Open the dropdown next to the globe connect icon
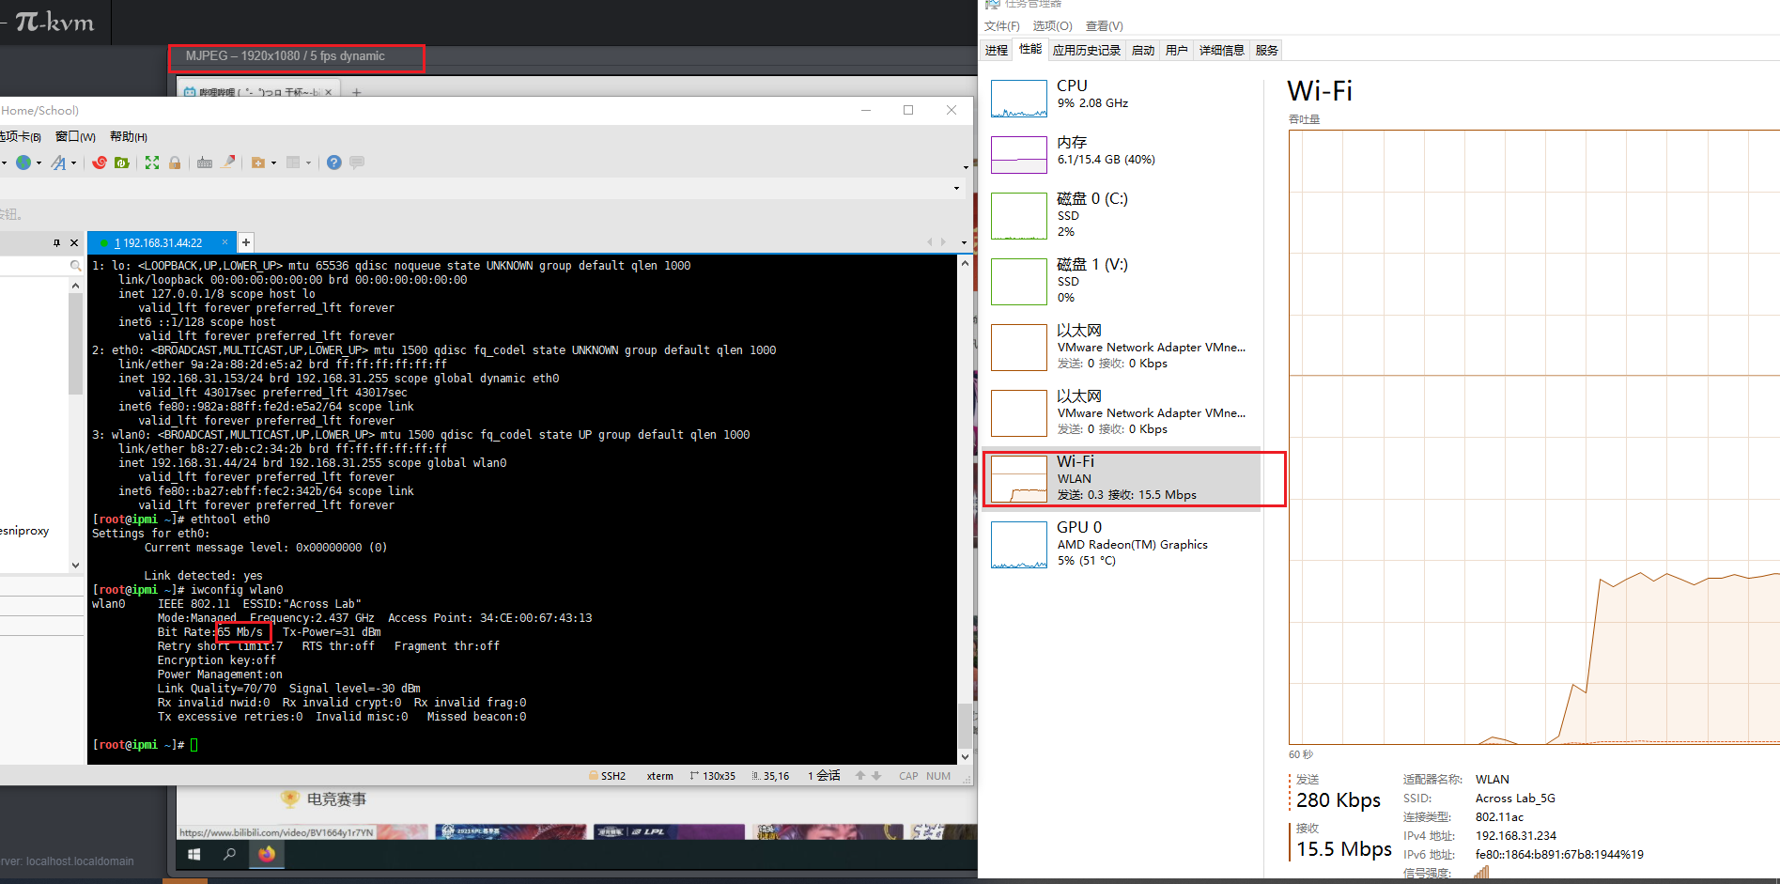 point(39,163)
